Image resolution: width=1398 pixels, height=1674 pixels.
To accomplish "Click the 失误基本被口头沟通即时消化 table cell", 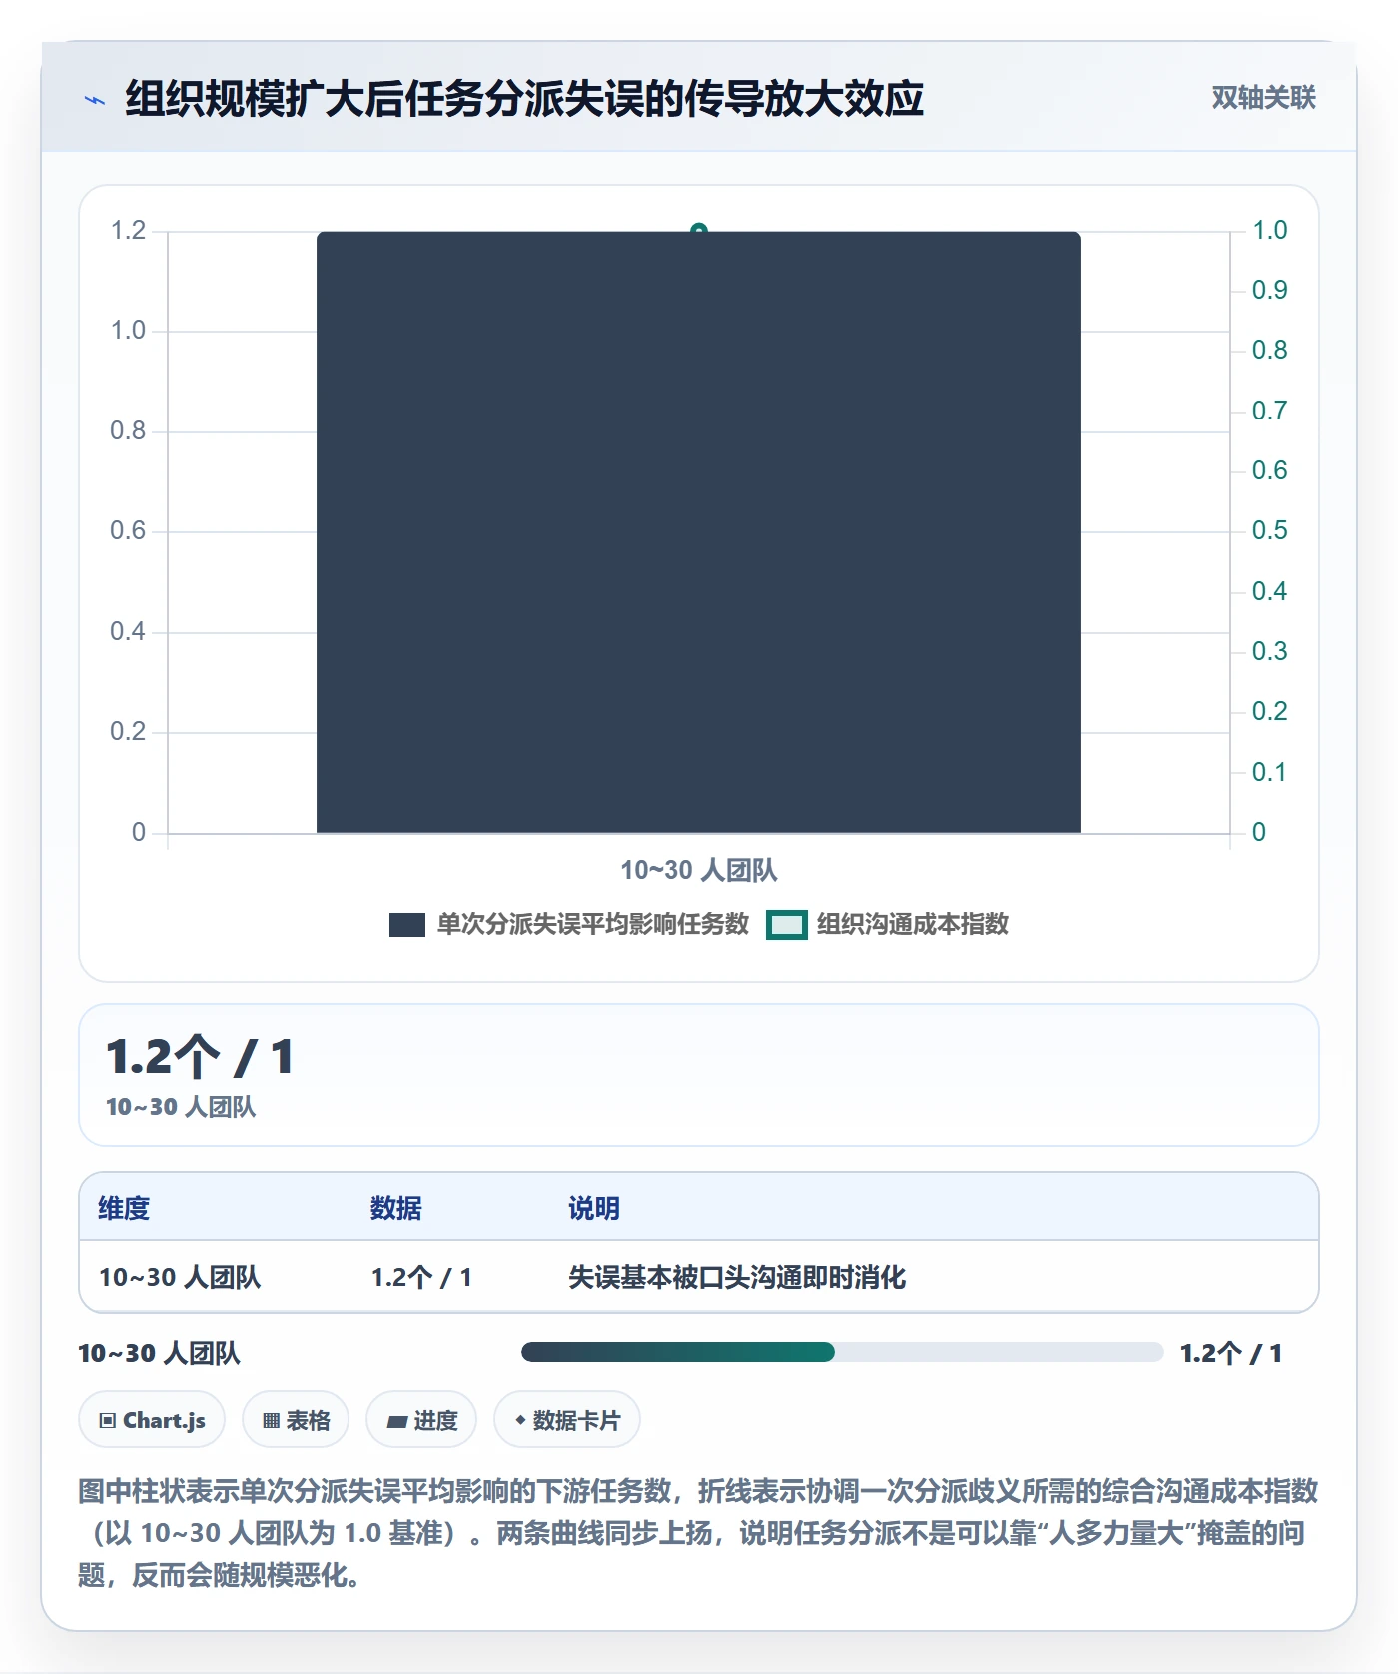I will 737,1277.
